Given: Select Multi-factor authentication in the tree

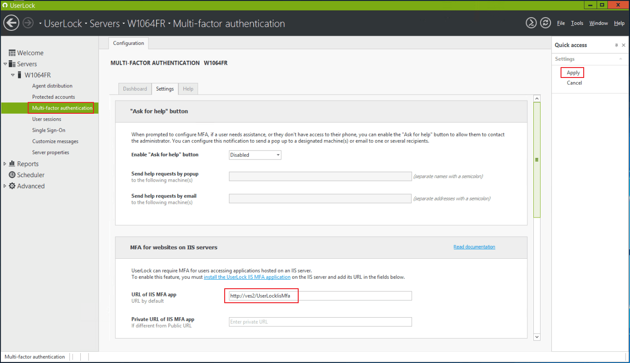Looking at the screenshot, I should click(62, 108).
